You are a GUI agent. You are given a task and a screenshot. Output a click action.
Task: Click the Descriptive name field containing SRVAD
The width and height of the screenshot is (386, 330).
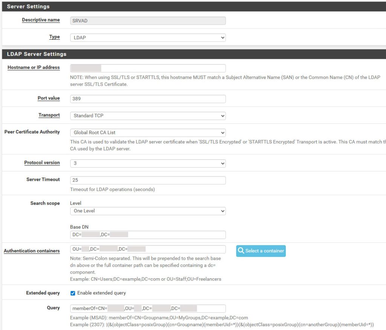[148, 21]
